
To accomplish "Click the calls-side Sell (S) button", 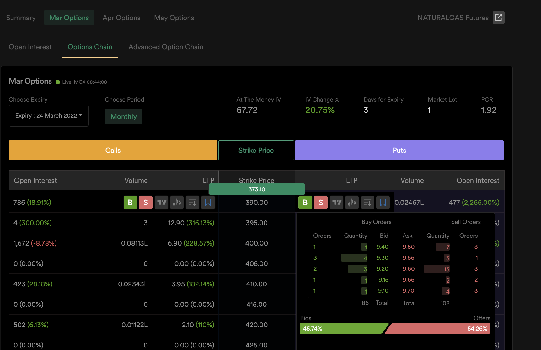I will point(146,203).
